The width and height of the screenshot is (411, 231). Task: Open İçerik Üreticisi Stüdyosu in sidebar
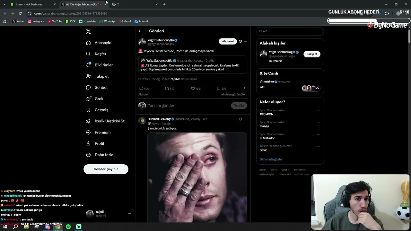coord(107,121)
